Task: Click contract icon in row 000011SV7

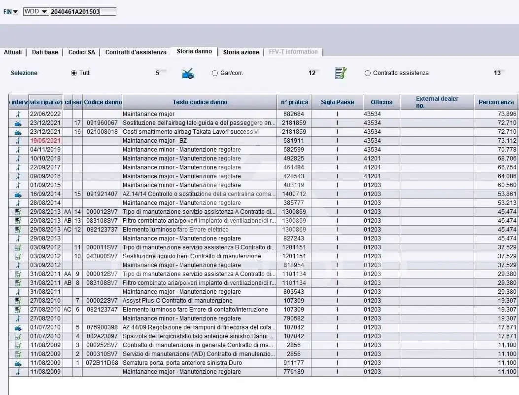Action: pyautogui.click(x=18, y=247)
